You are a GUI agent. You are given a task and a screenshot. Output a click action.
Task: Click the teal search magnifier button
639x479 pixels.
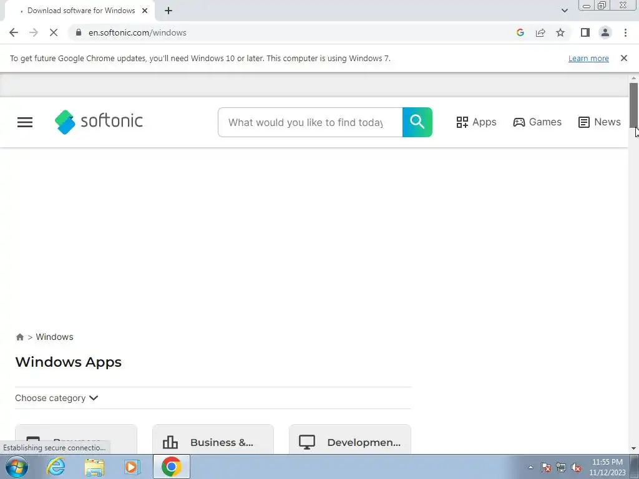pyautogui.click(x=417, y=122)
